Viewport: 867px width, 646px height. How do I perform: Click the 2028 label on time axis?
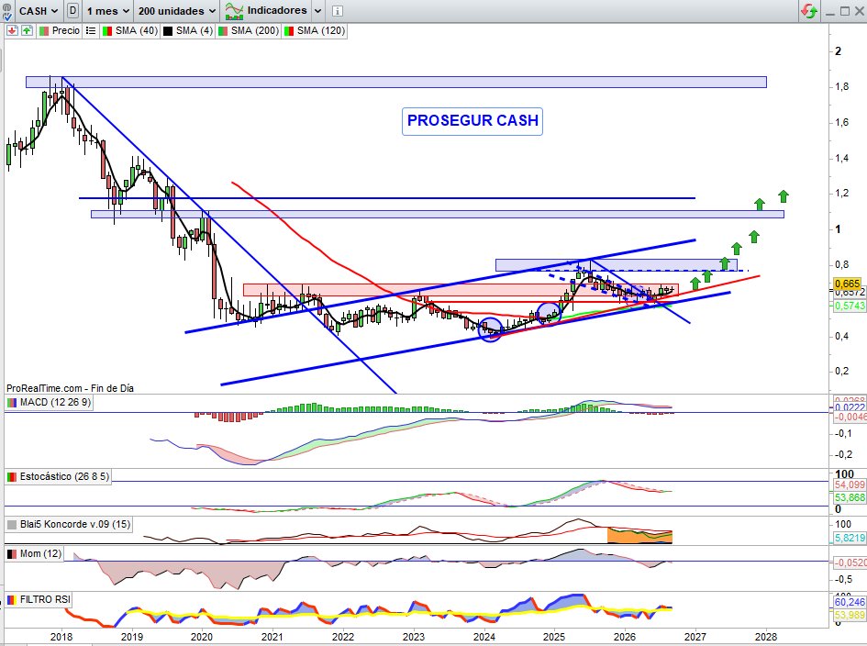[x=766, y=637]
